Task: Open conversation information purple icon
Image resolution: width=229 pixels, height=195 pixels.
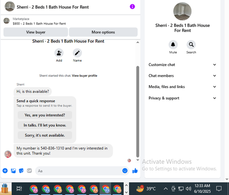Action: 132,6
